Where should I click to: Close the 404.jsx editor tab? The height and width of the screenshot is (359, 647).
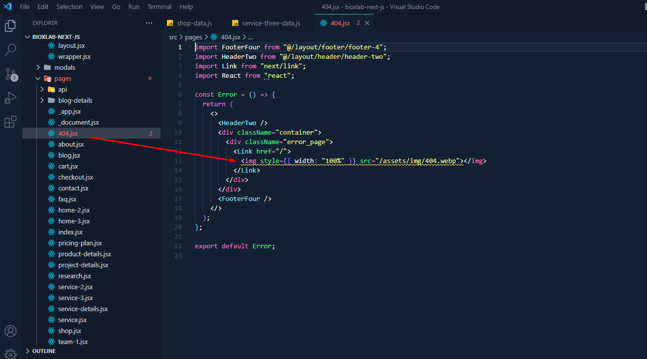pyautogui.click(x=367, y=23)
